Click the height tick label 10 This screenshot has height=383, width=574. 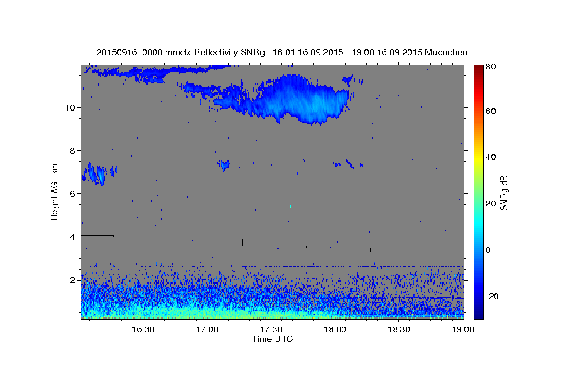(71, 107)
